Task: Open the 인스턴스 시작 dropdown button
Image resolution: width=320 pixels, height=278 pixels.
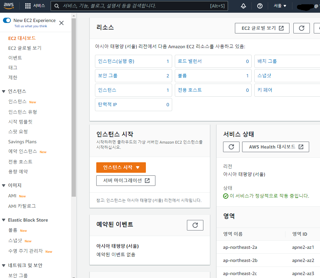Action: click(121, 168)
